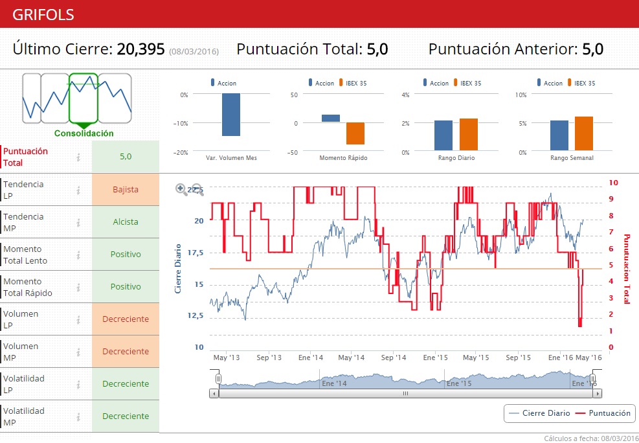The height and width of the screenshot is (443, 639).
Task: Toggle IBEX 35 series in Rango Semanal chart
Action: tap(581, 83)
